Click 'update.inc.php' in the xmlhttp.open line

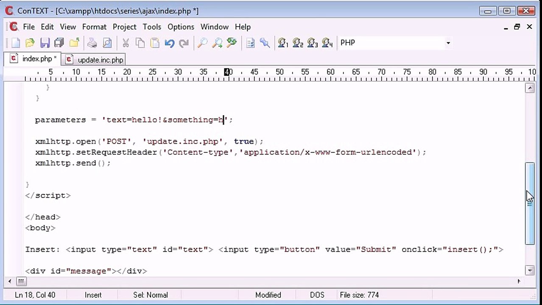pos(183,141)
